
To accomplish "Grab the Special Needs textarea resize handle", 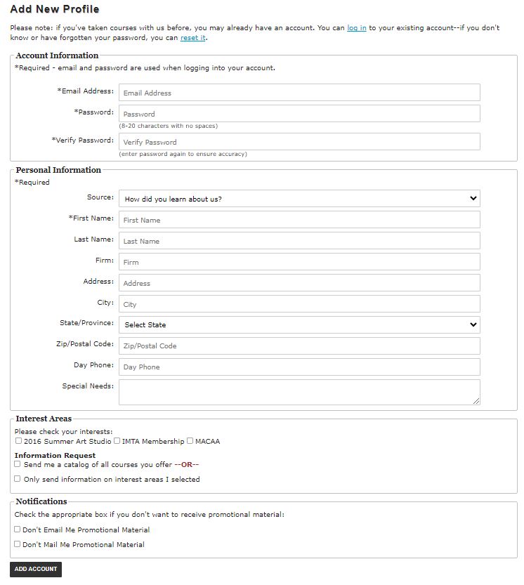I will (477, 401).
